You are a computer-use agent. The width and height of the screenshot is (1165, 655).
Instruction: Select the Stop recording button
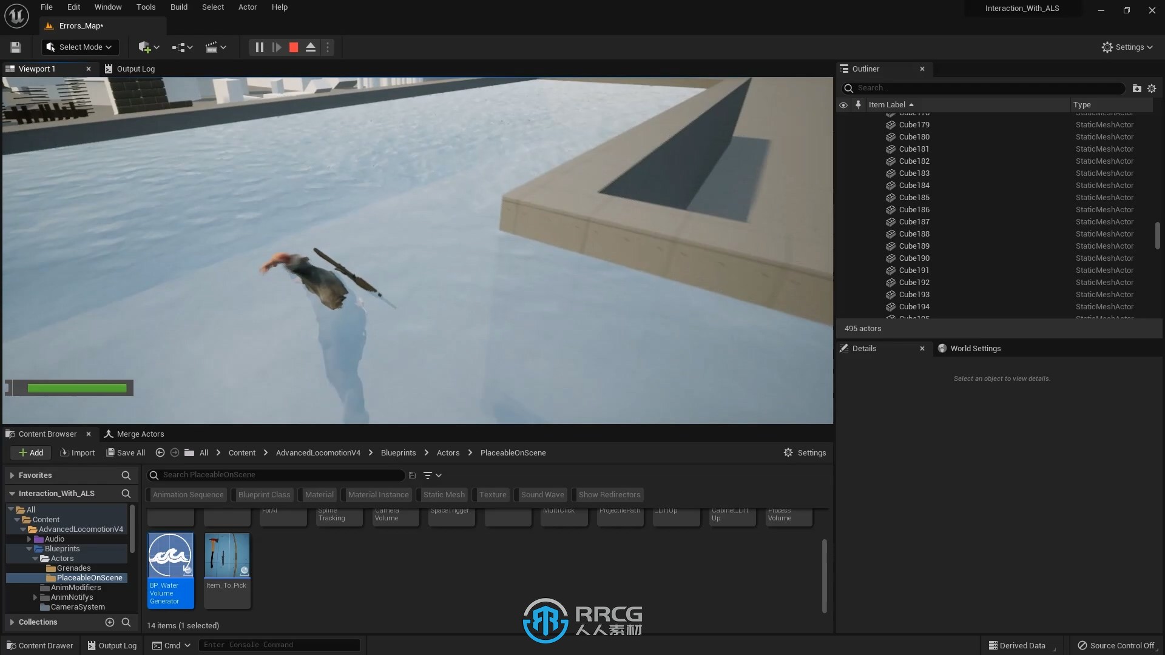click(x=294, y=47)
